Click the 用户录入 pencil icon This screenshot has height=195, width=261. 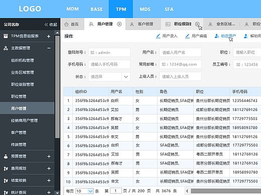click(x=158, y=36)
